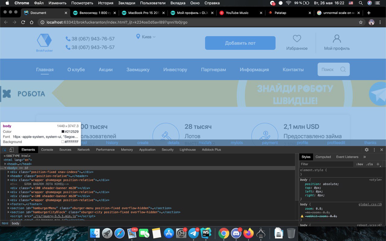Open the DevTools settings gear
Screen dimensions: 386x241
(x=367, y=150)
